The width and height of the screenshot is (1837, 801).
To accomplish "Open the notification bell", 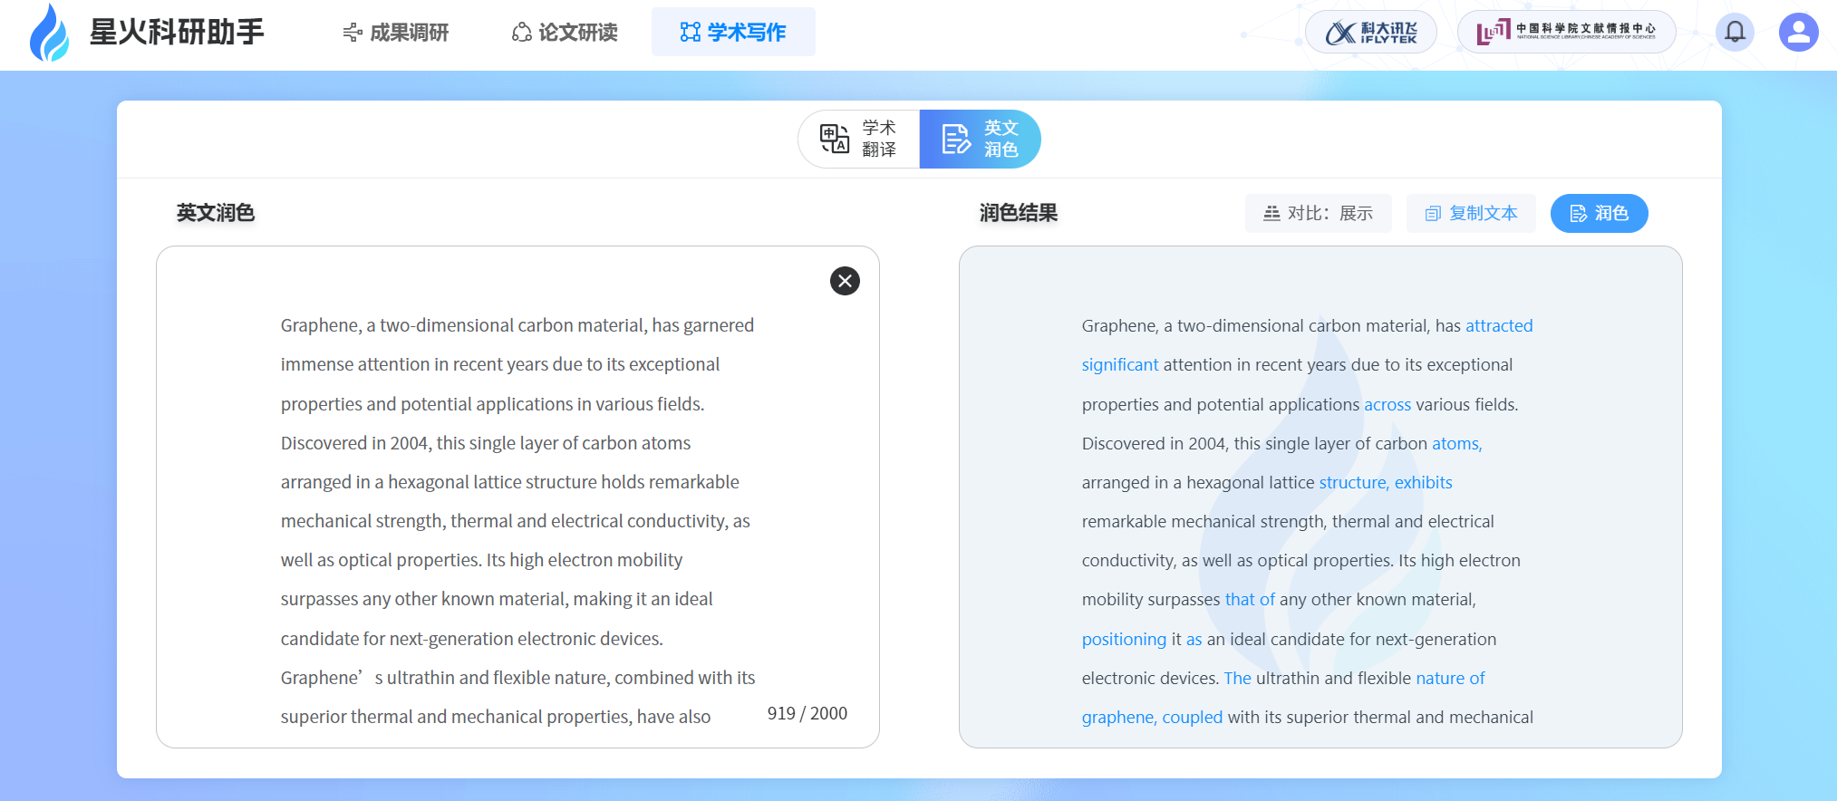I will [x=1735, y=33].
